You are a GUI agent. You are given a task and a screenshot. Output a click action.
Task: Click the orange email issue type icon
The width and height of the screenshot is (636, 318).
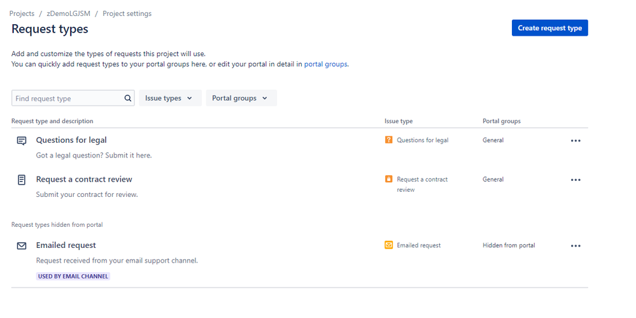389,245
